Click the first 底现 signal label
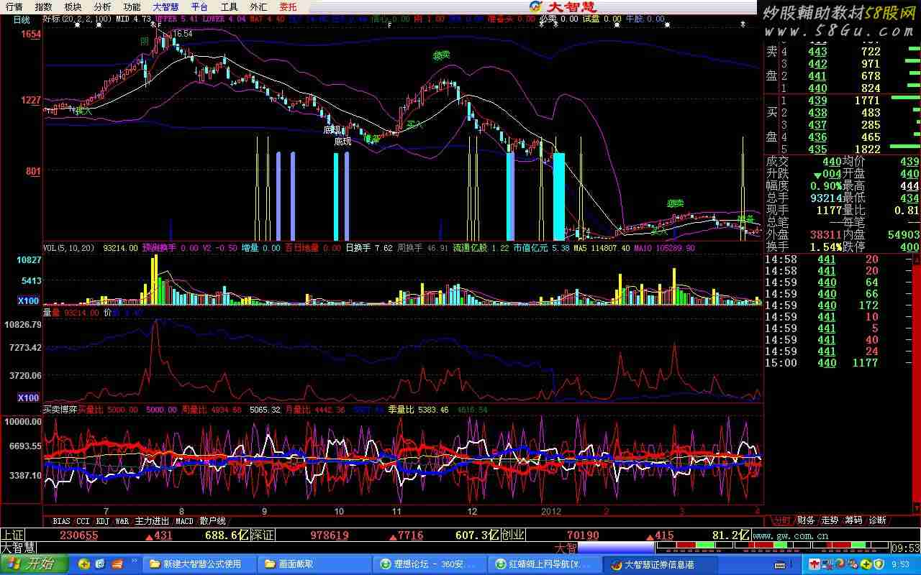This screenshot has height=575, width=921. click(332, 130)
